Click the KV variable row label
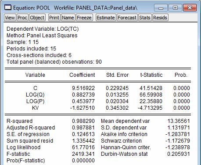 click(x=35, y=108)
